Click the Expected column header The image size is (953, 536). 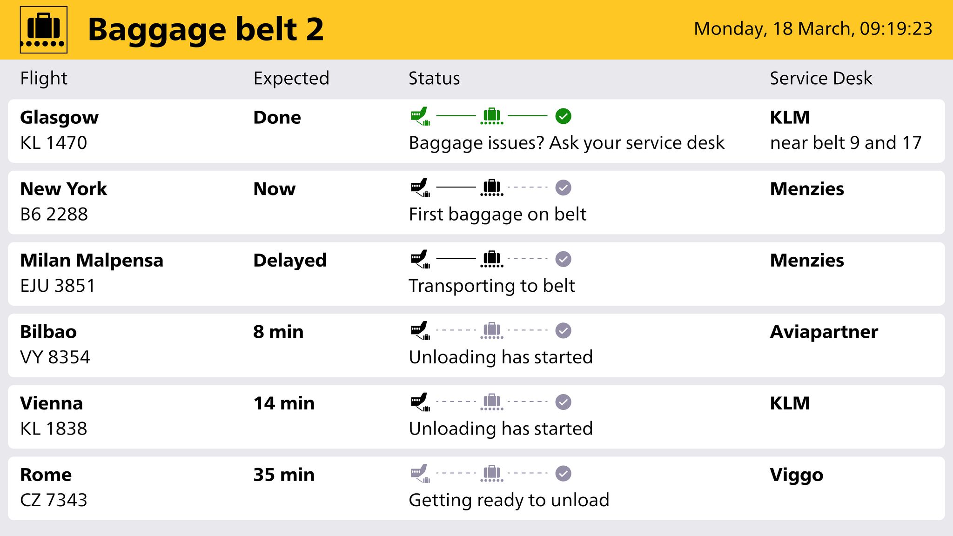tap(291, 78)
